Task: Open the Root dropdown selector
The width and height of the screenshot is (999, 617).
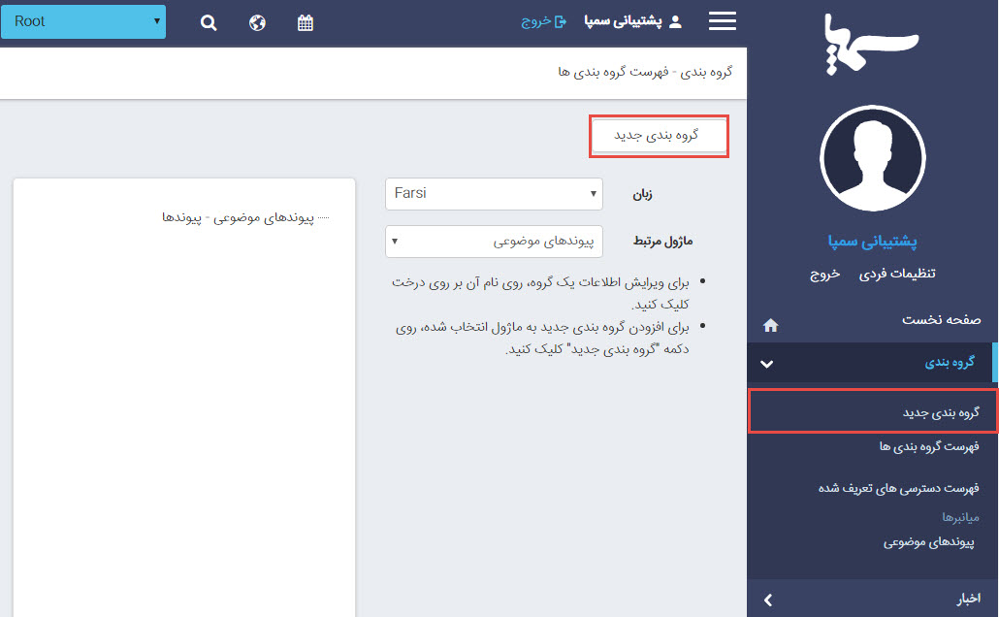Action: click(x=83, y=21)
